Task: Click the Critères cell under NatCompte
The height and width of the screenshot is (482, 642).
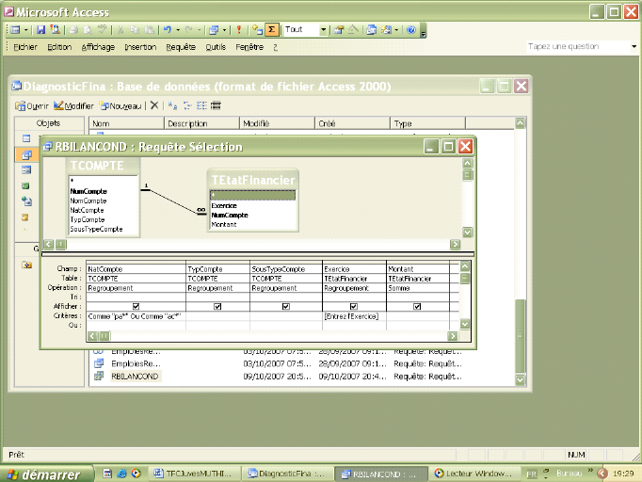Action: 136,316
